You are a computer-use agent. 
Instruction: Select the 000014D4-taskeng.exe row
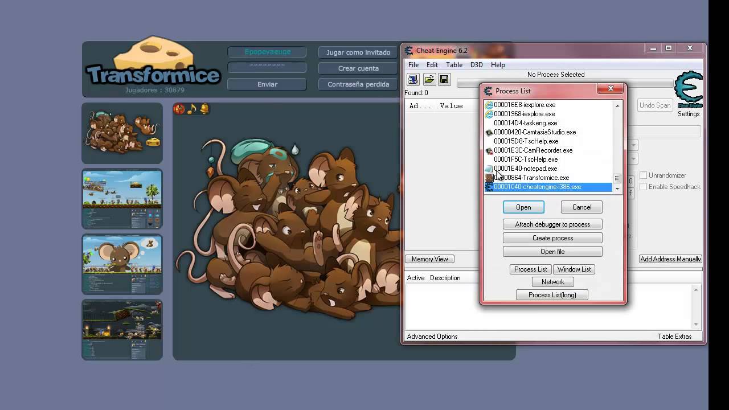click(x=548, y=123)
